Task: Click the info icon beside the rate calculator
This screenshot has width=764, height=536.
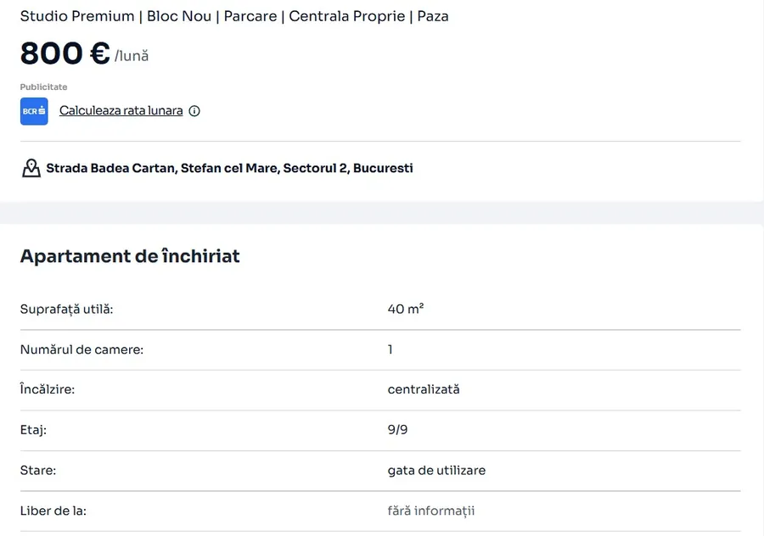Action: click(x=194, y=111)
